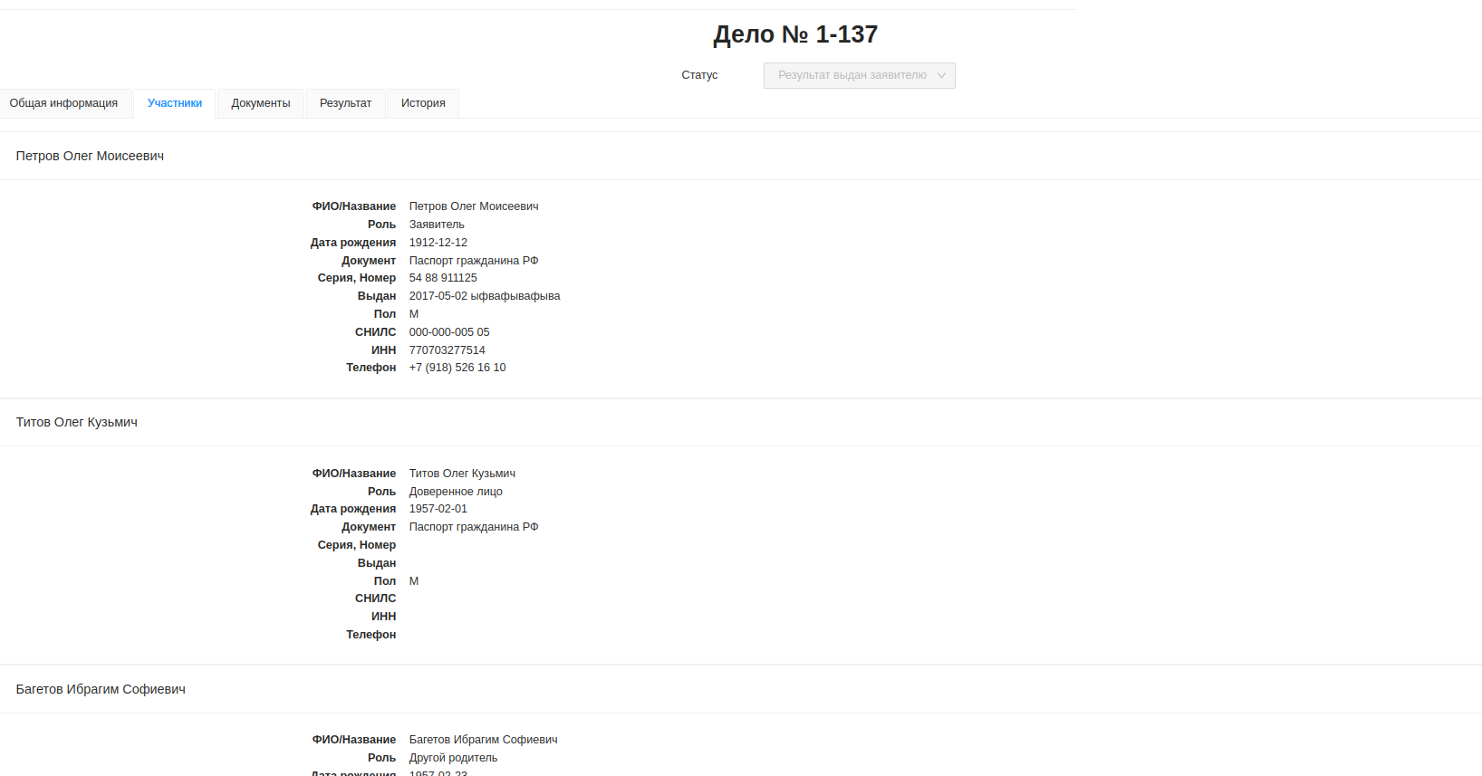Click the Дело № 1-137 page title
The image size is (1482, 776).
795,34
